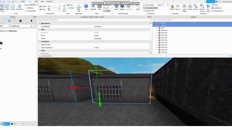
Task: Open Toolbox Marketplace grid tab
Action: tap(9, 21)
